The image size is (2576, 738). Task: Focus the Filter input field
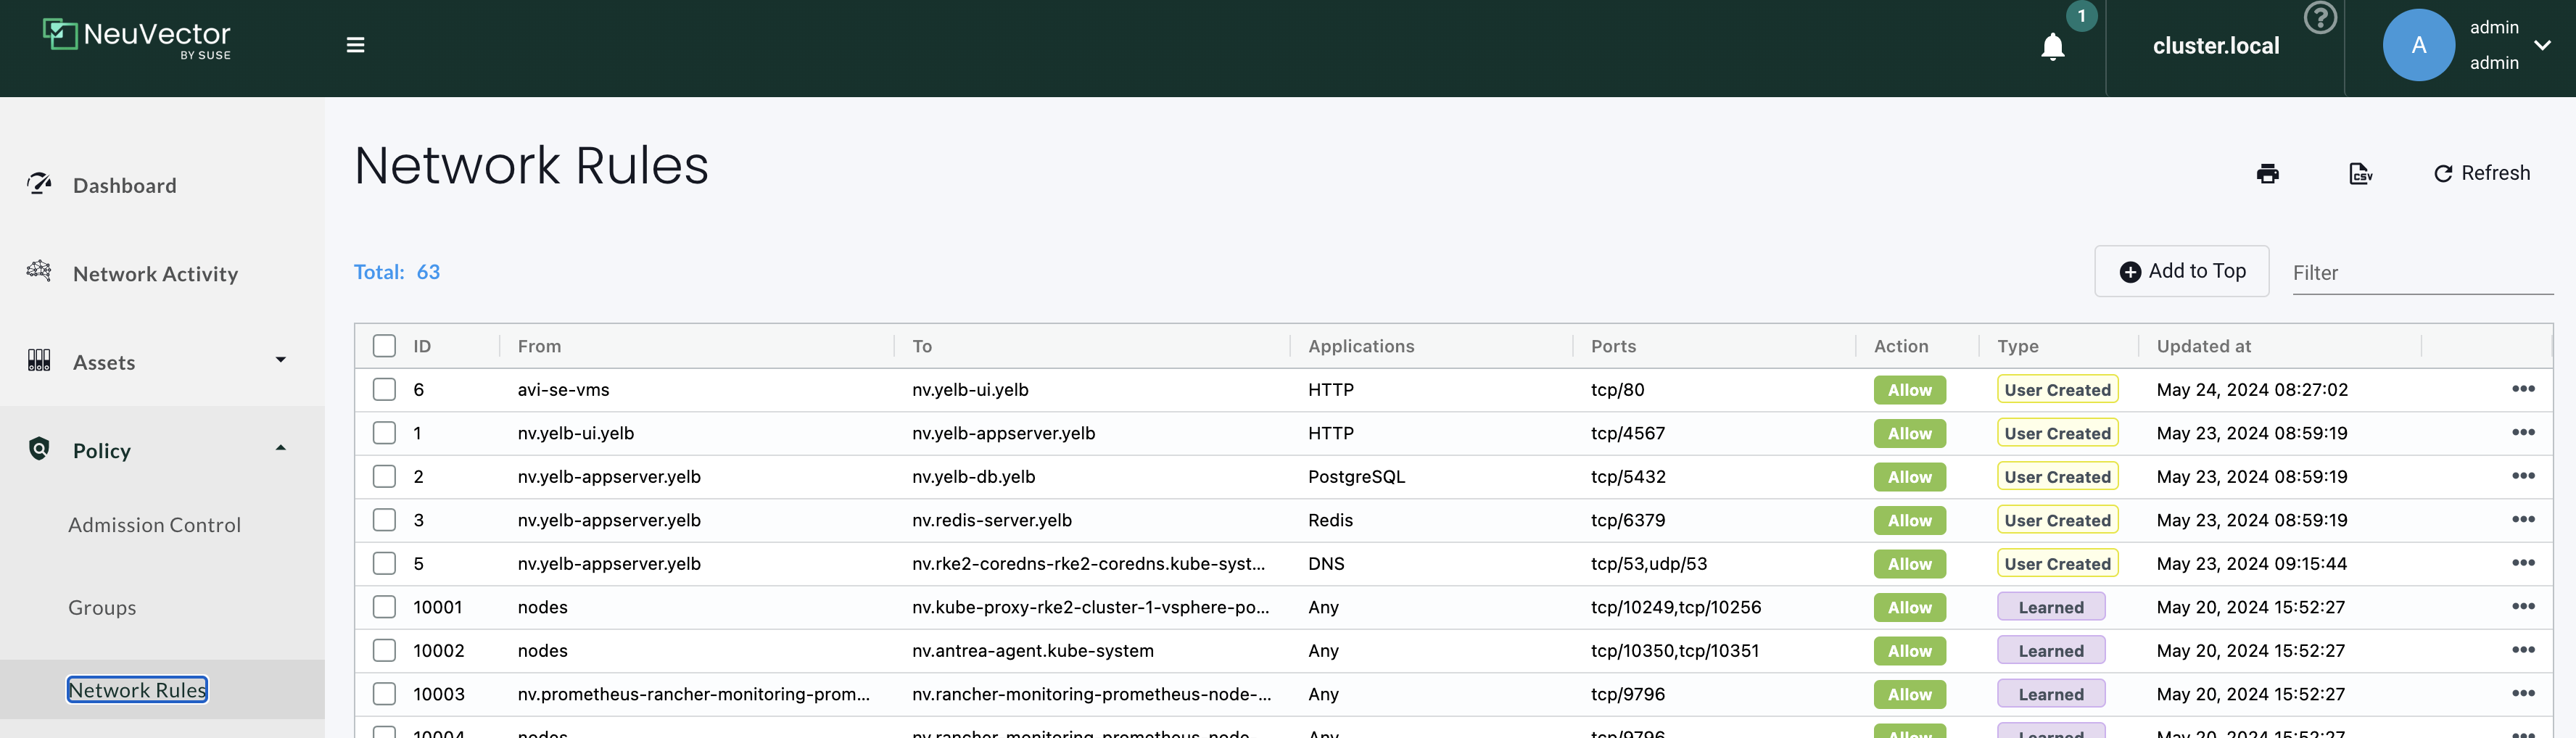2422,272
